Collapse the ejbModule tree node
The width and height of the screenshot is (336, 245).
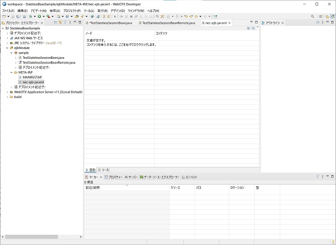(7, 48)
